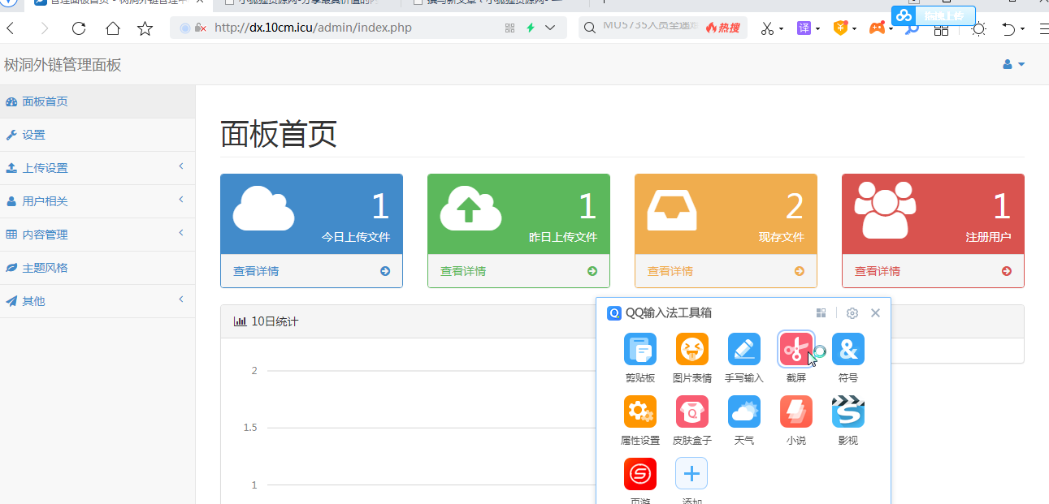Open QQ toolbox settings gear
The height and width of the screenshot is (504, 1049).
[852, 313]
